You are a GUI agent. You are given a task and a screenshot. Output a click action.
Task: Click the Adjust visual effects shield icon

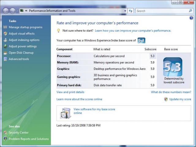pos(5,33)
